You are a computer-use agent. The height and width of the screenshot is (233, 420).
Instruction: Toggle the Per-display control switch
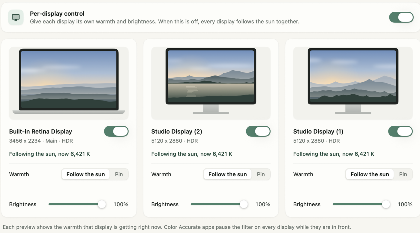click(401, 17)
